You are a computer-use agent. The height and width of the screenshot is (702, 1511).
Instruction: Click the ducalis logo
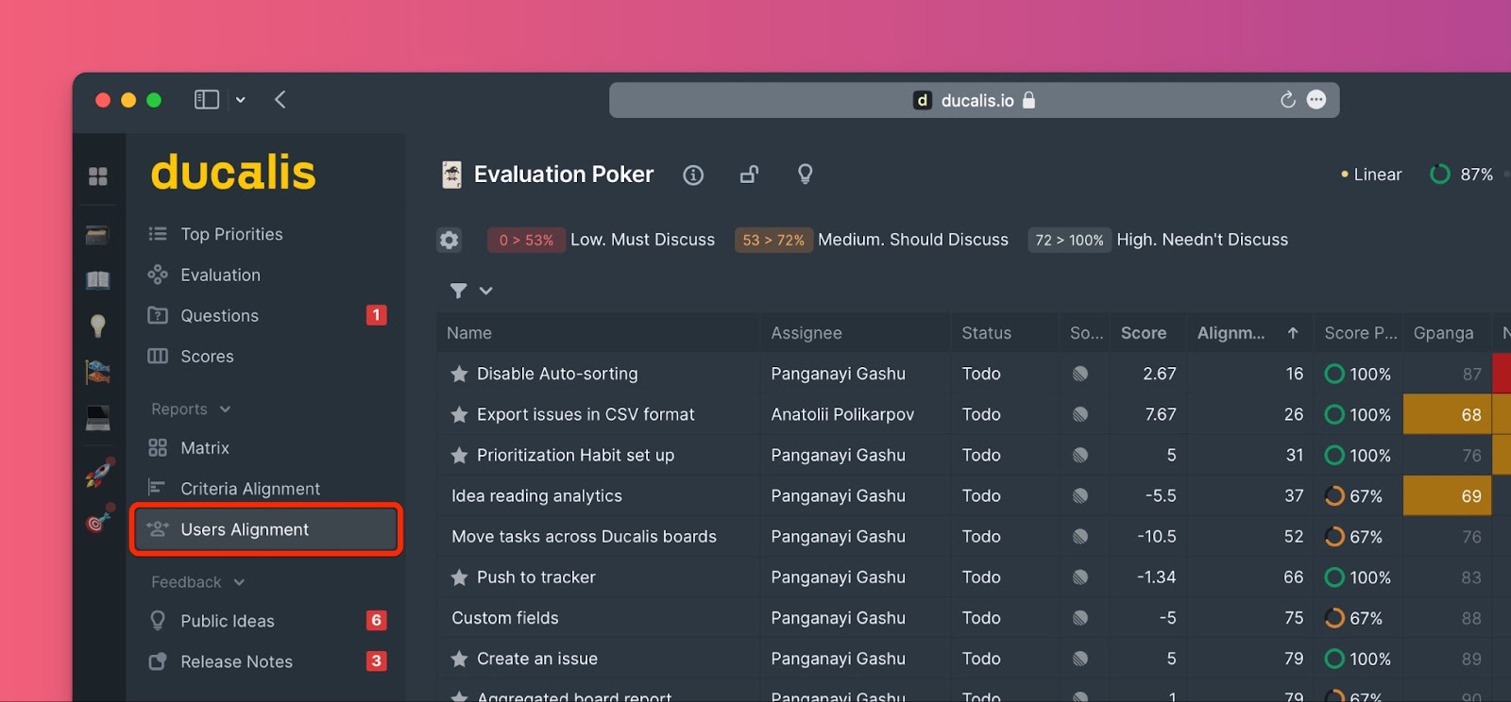click(233, 173)
